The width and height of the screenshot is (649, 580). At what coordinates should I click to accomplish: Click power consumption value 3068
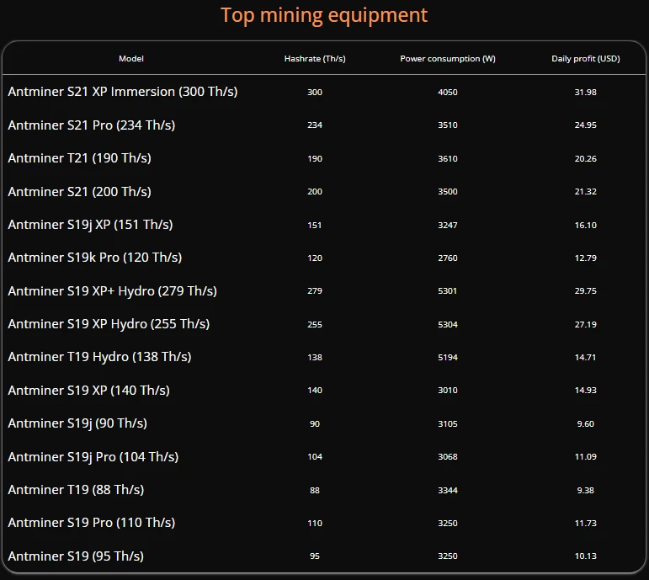(x=448, y=456)
